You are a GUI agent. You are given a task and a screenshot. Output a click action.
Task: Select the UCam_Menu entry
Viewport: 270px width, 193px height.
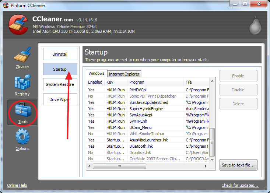tap(148, 127)
